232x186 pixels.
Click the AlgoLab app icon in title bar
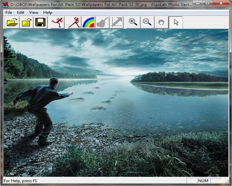[6, 4]
